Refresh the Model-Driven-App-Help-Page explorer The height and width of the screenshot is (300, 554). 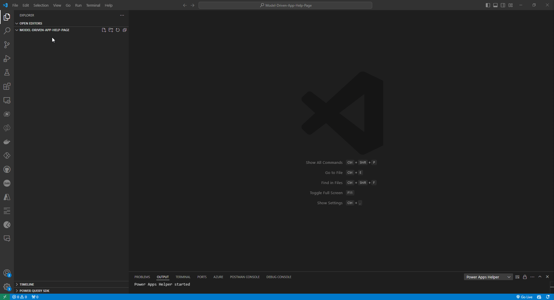point(118,30)
